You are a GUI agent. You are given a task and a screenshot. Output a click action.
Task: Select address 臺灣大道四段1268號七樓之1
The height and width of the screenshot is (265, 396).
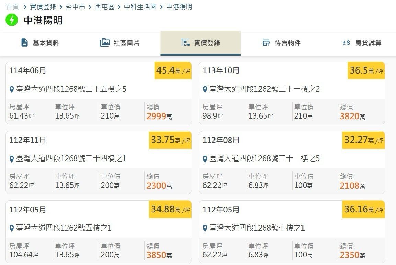(257, 228)
